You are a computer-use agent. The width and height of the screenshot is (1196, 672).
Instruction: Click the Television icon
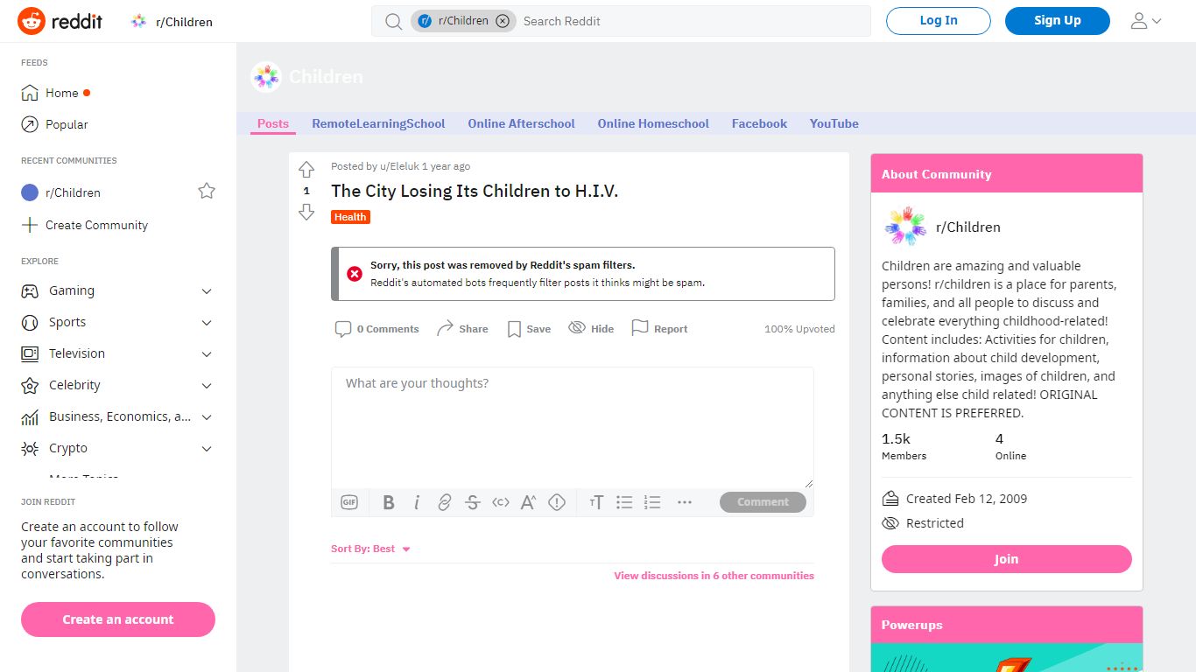[30, 353]
